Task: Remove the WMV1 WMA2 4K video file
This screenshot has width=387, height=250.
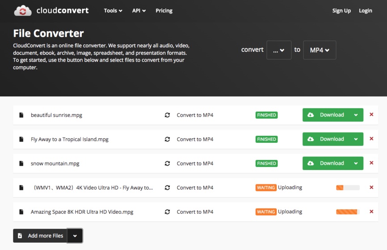Action: [371, 187]
